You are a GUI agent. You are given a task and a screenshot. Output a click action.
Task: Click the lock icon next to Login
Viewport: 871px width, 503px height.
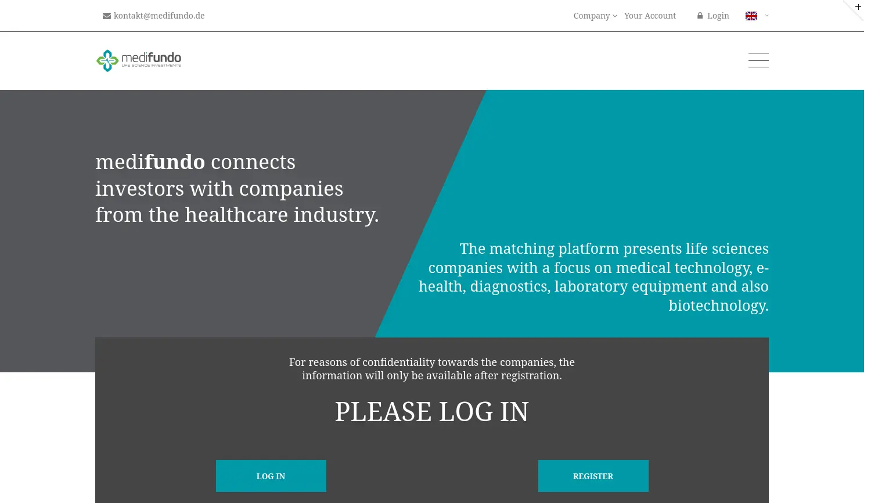(700, 16)
